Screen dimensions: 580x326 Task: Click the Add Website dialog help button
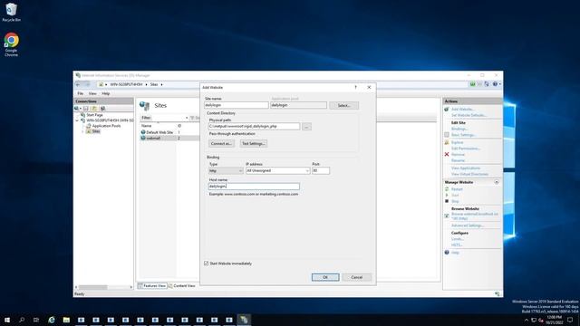click(x=356, y=87)
